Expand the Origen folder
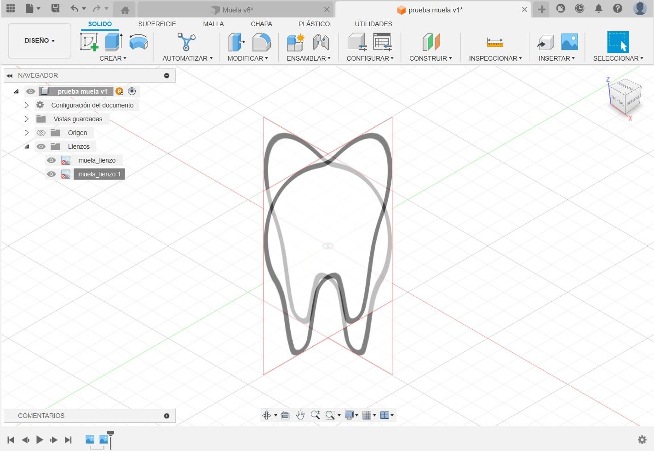654x451 pixels. click(27, 133)
